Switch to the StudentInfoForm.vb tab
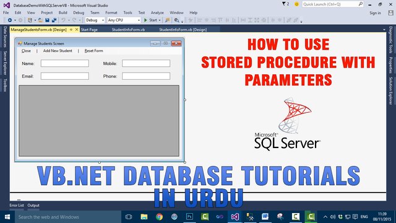 [x=128, y=30]
